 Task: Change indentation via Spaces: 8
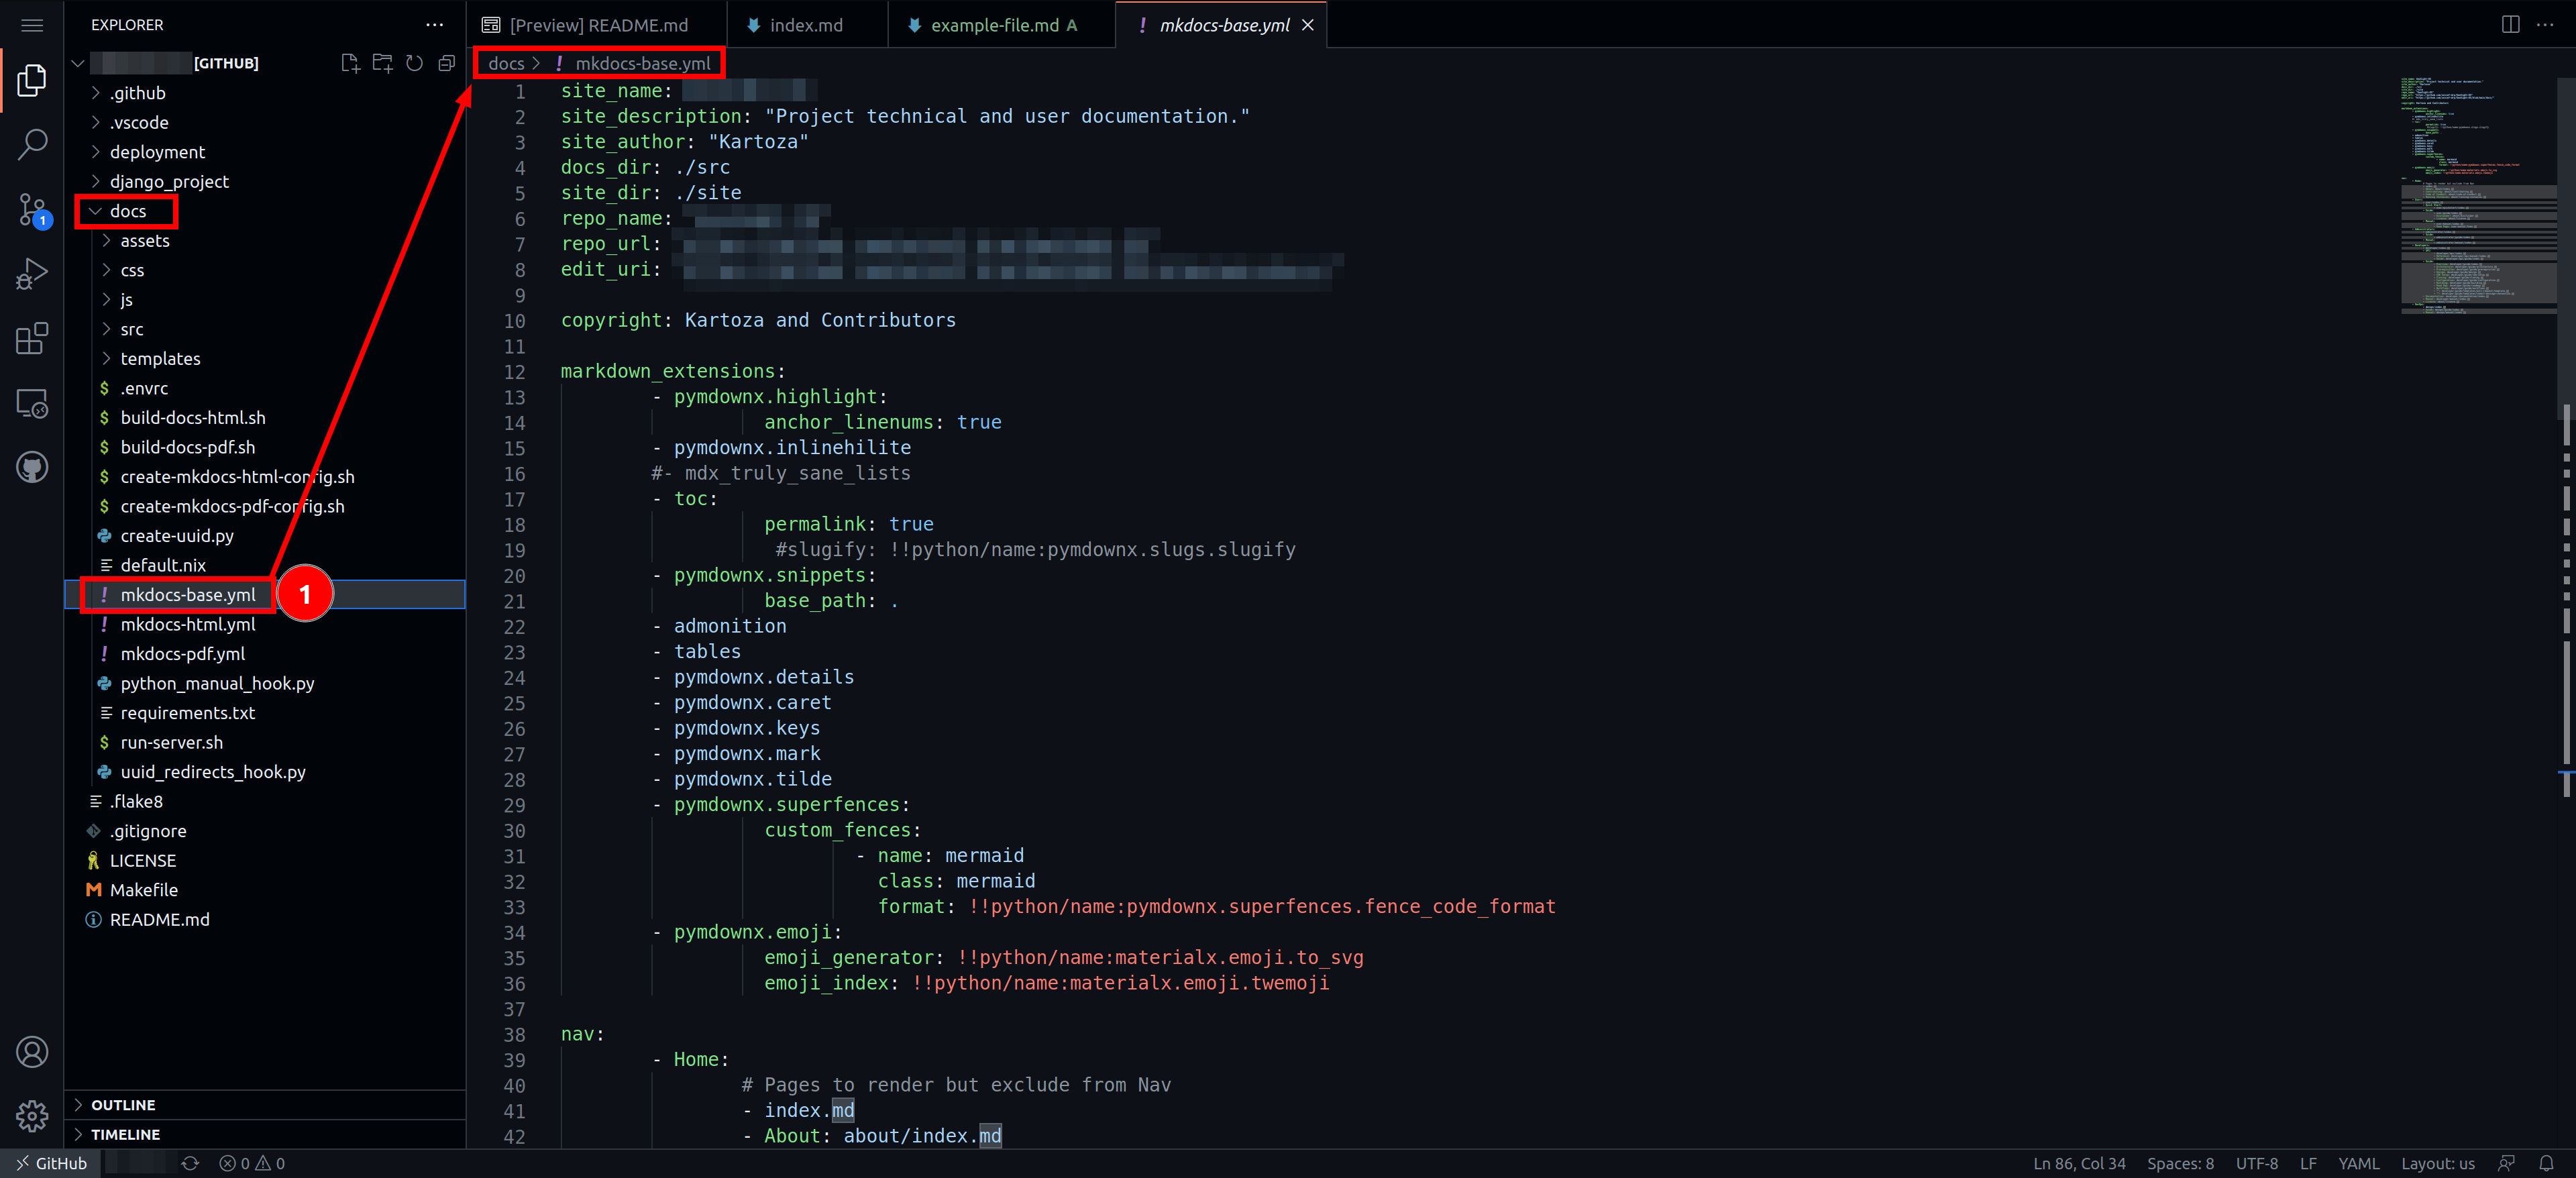point(2180,1163)
